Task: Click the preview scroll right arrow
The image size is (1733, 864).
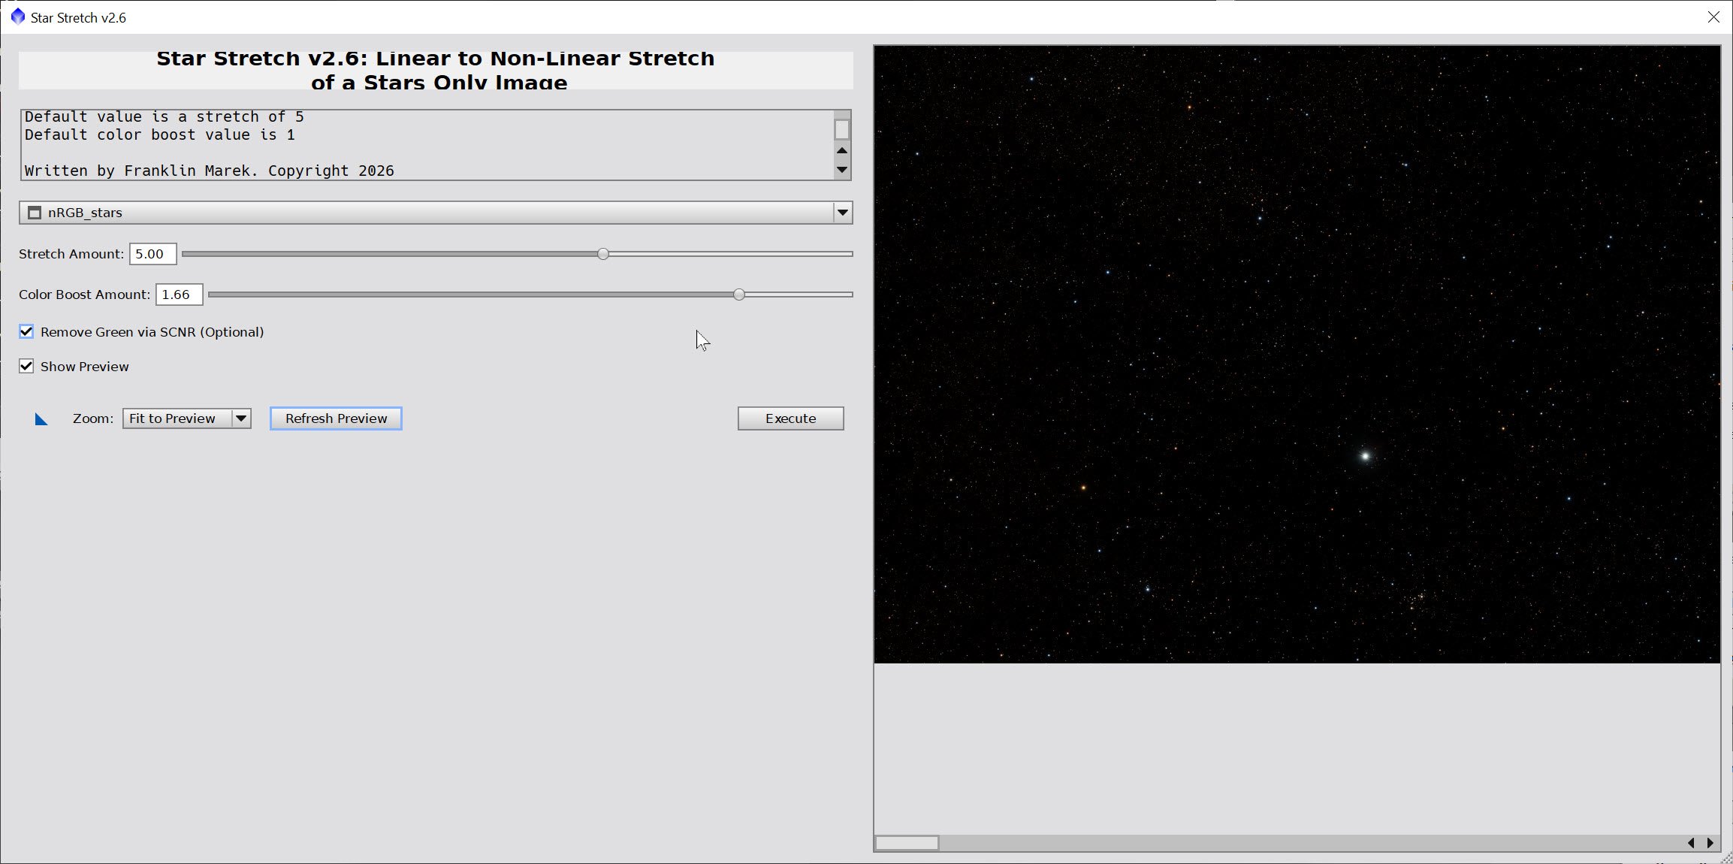Action: coord(1710,843)
